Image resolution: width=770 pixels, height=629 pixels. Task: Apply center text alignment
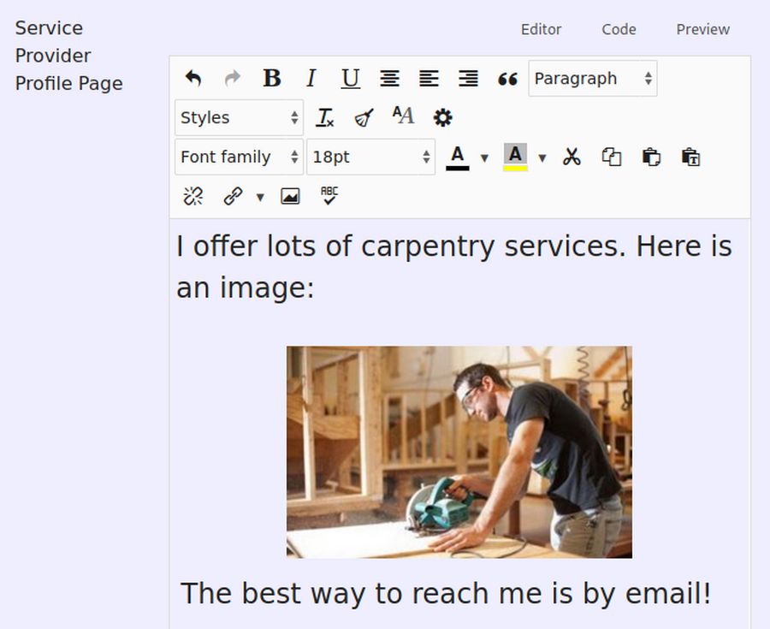(389, 79)
